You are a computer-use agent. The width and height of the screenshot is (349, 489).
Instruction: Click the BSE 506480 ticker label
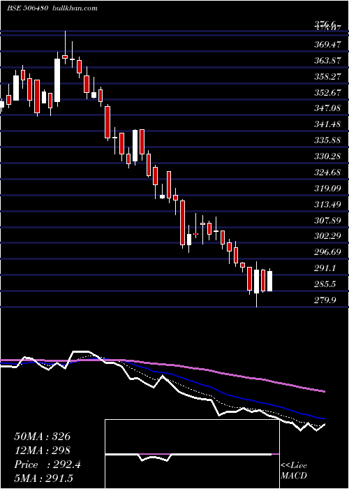[27, 8]
